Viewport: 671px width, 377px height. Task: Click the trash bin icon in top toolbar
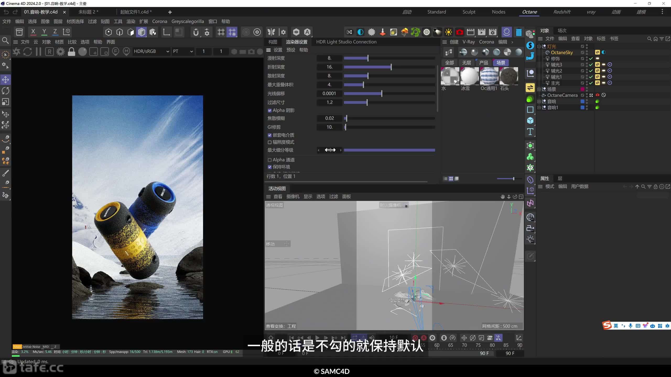pyautogui.click(x=518, y=32)
